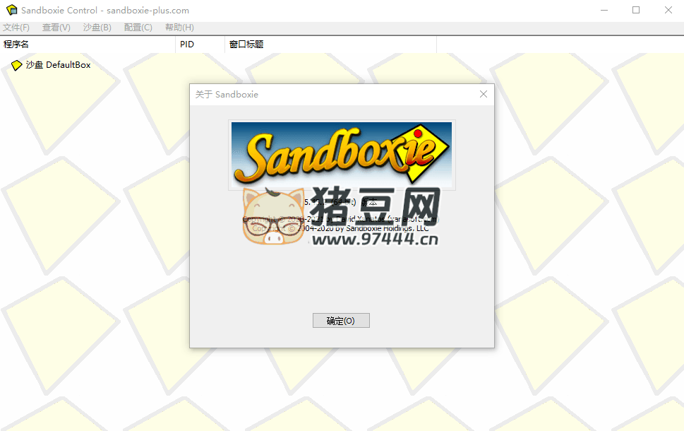
Task: Close the 关于 Sandboxie dialog
Action: click(x=484, y=94)
